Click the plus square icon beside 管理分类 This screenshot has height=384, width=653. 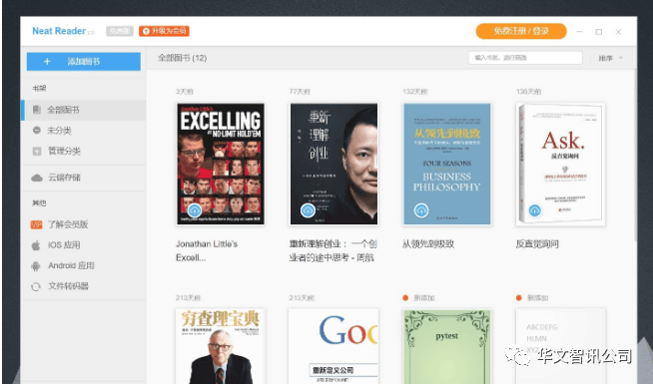37,152
